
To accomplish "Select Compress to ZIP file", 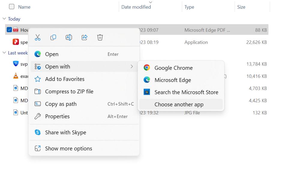I will [x=69, y=92].
